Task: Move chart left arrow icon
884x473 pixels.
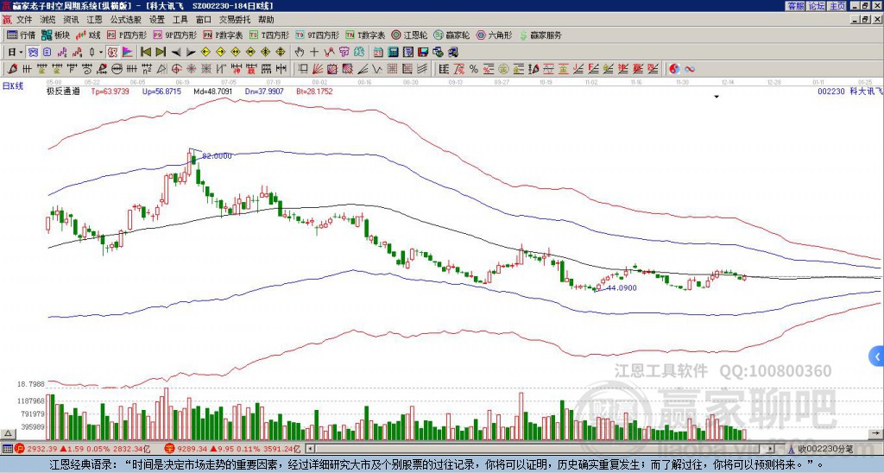Action: coord(176,53)
